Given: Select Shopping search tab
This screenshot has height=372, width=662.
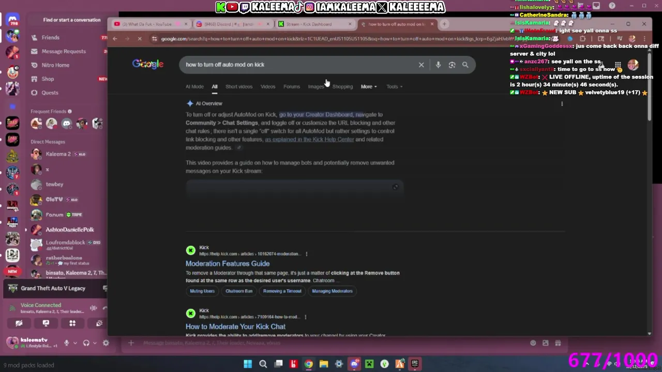Looking at the screenshot, I should (342, 86).
